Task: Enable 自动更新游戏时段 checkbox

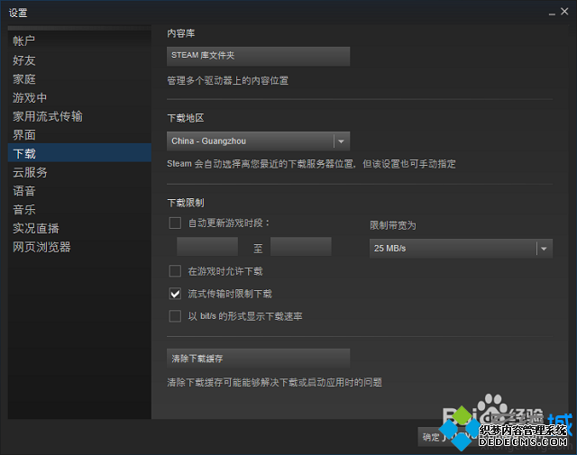Action: (x=175, y=223)
